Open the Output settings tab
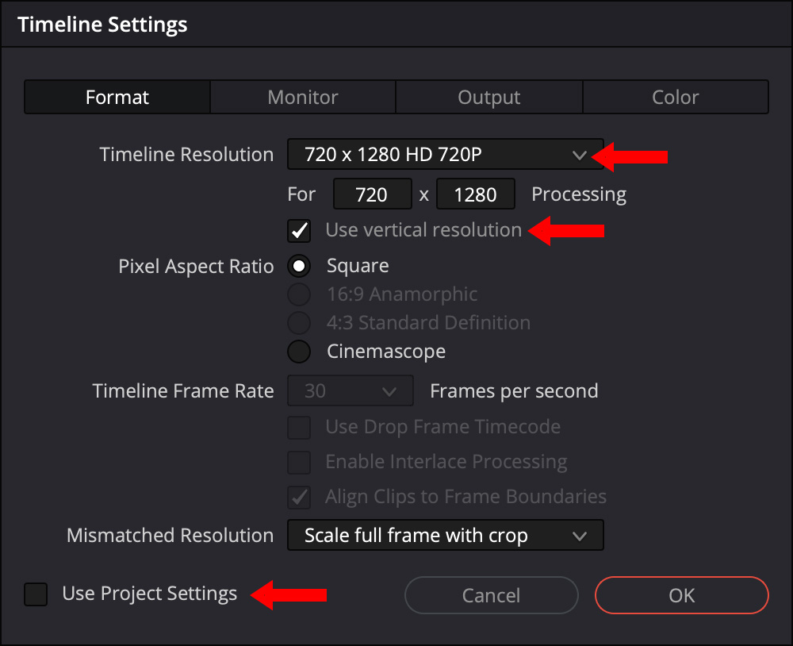793x646 pixels. pyautogui.click(x=488, y=97)
